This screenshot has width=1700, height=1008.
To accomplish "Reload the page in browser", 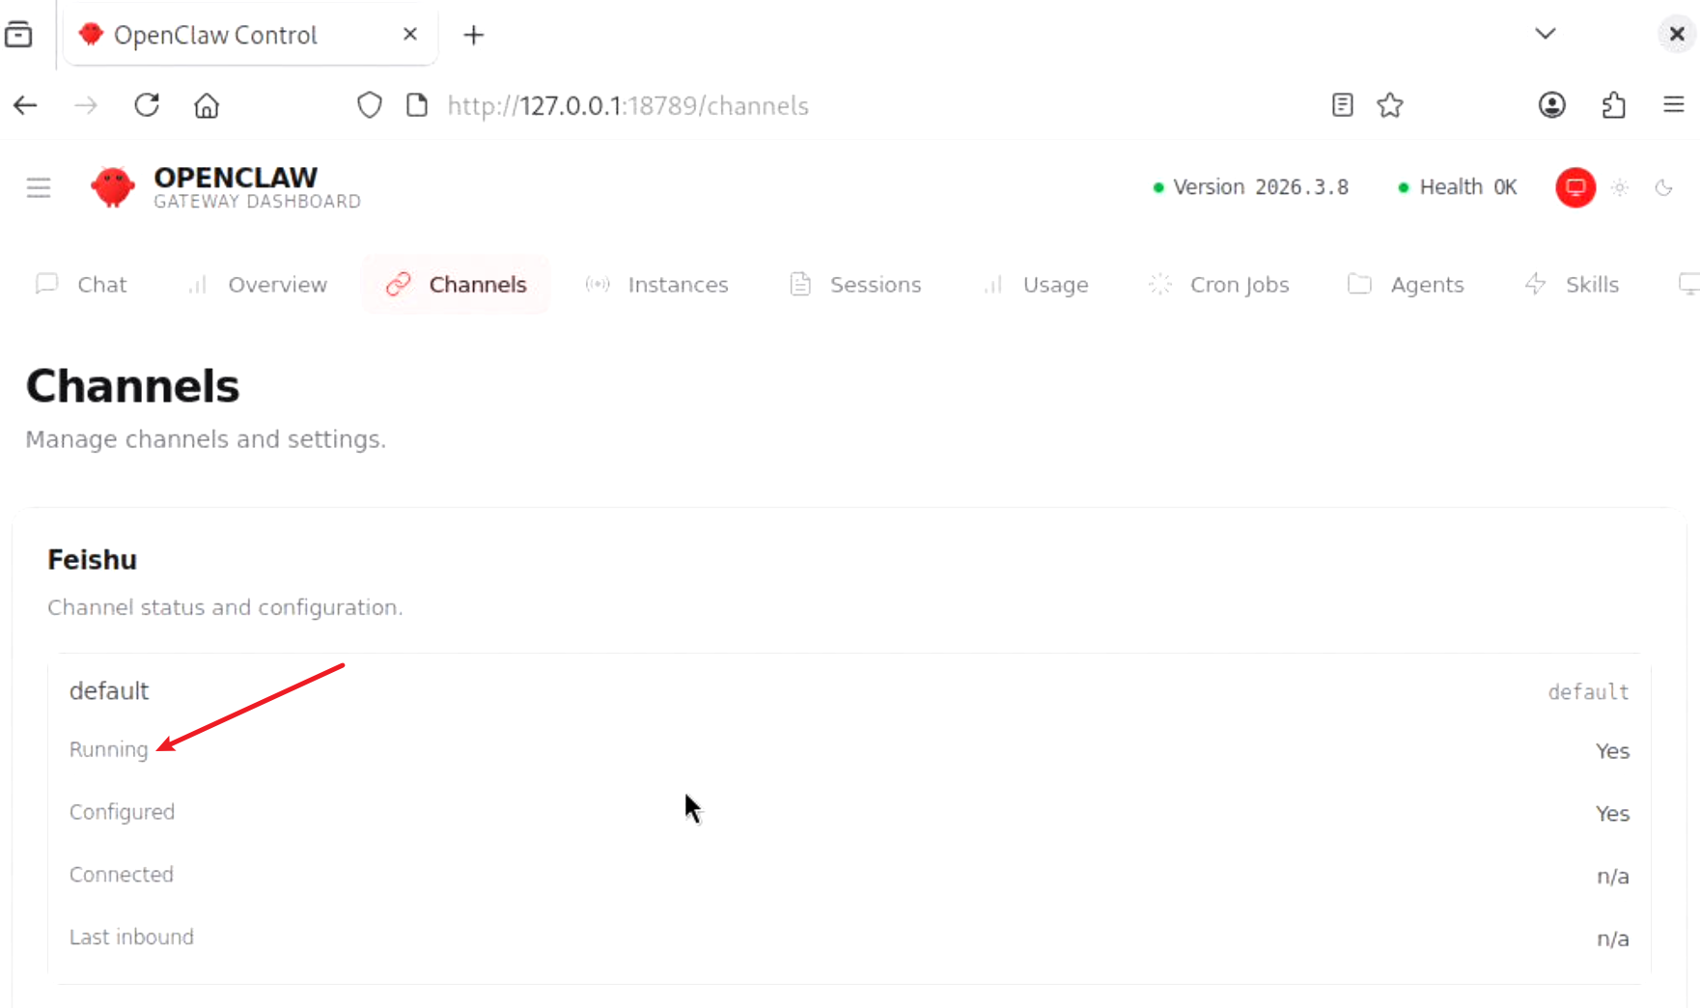I will click(x=147, y=105).
